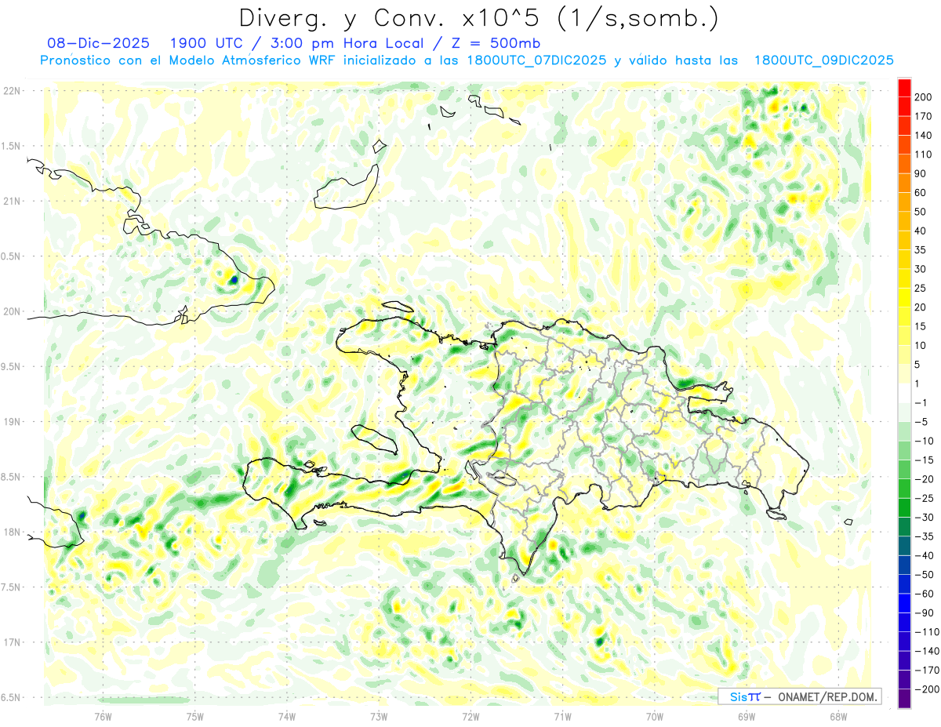941x727 pixels.
Task: Click the '22N' latitude label
Action: pyautogui.click(x=12, y=90)
